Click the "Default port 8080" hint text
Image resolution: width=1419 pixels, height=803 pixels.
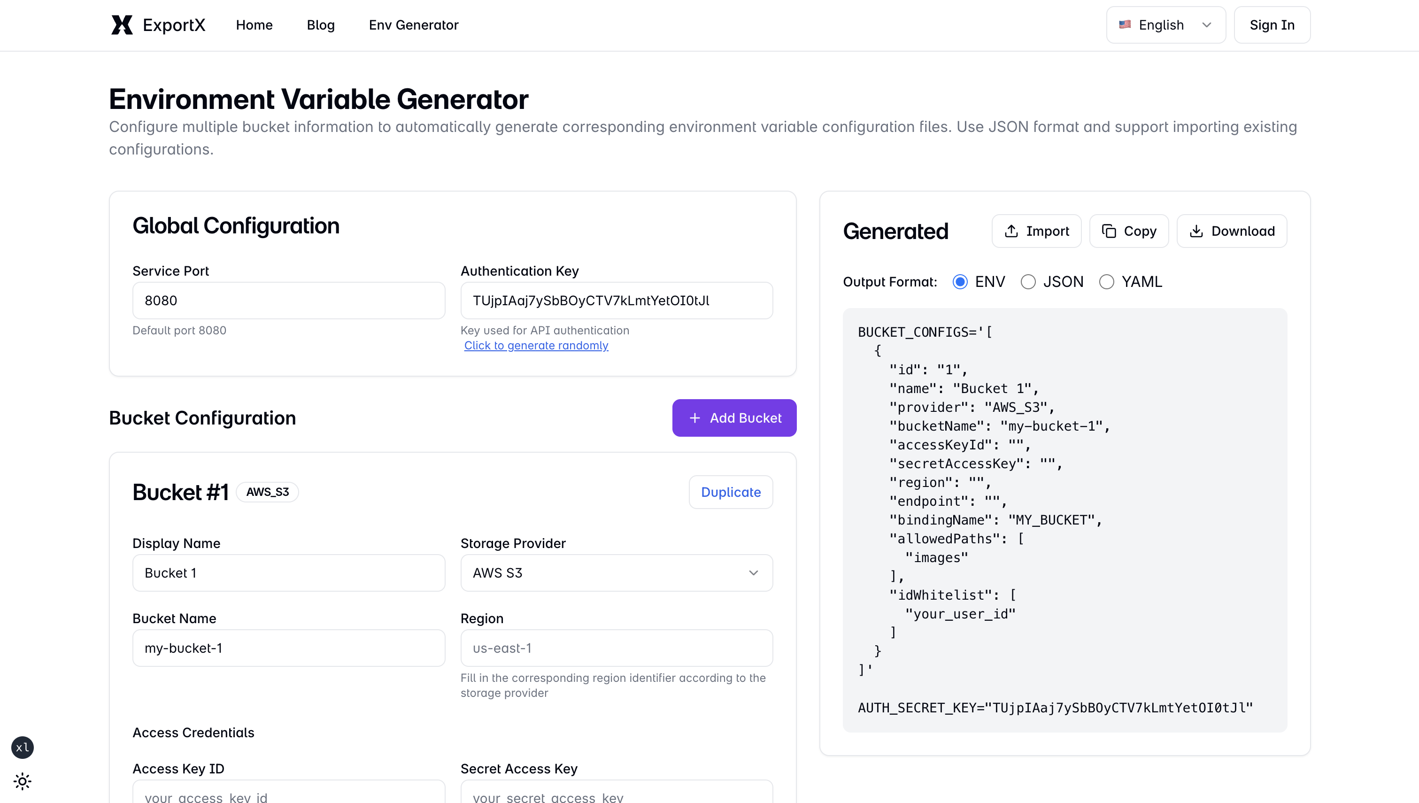click(x=179, y=330)
